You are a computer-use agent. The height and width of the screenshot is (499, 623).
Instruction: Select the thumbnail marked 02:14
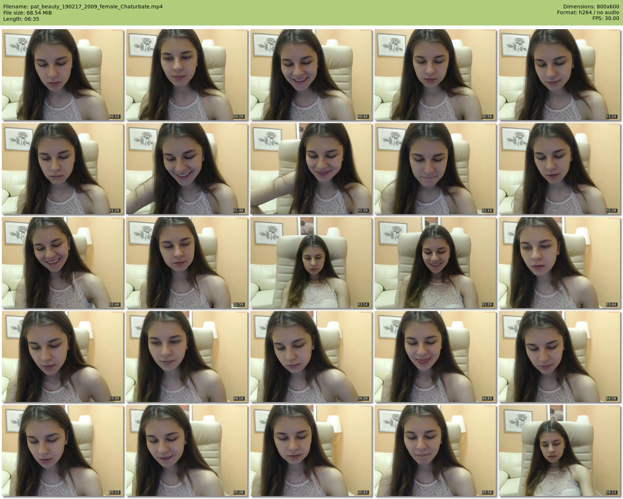(x=435, y=169)
